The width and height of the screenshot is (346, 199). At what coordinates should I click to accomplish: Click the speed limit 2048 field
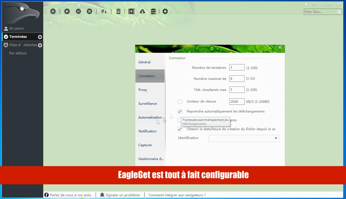click(x=237, y=102)
